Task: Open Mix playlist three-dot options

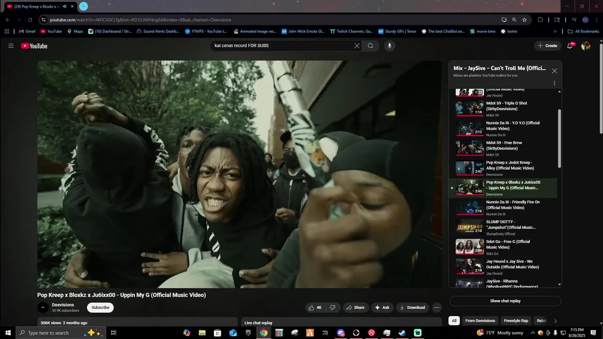Action: [x=554, y=83]
